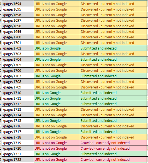Select 'Submitted and indexed' for page 1721

98,154
